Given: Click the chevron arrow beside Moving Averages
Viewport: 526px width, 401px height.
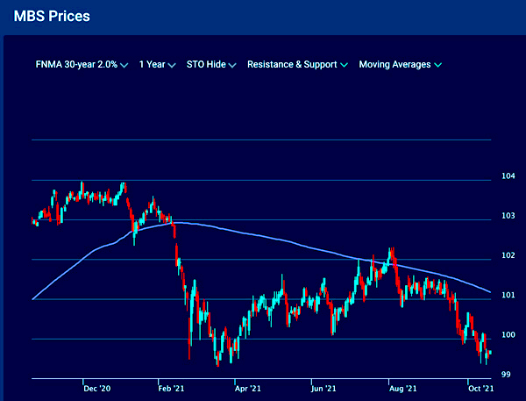Looking at the screenshot, I should click(437, 66).
